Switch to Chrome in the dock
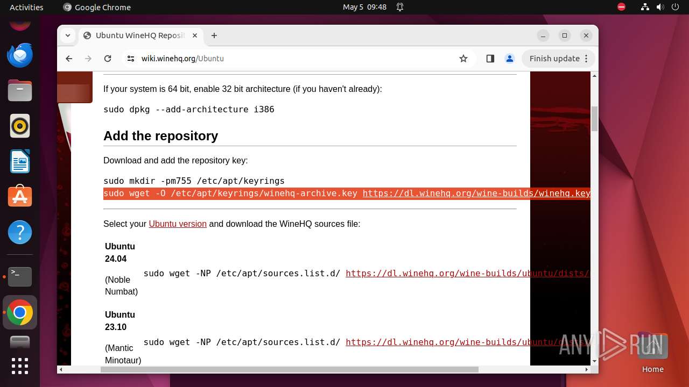This screenshot has width=689, height=387. click(x=20, y=312)
